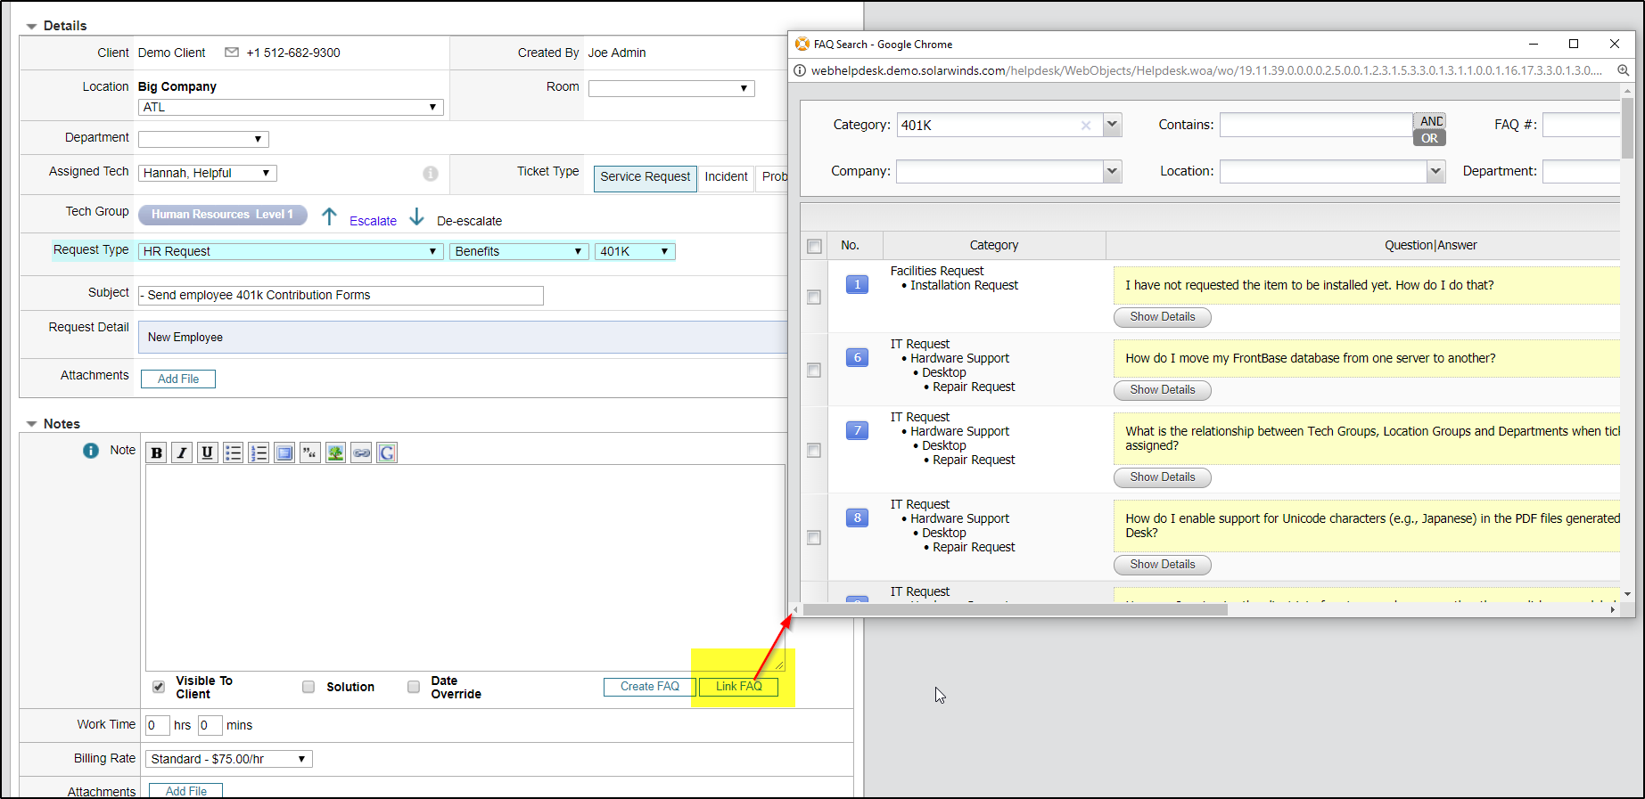Click the gray info icon next to Assigned Tech

click(x=431, y=174)
